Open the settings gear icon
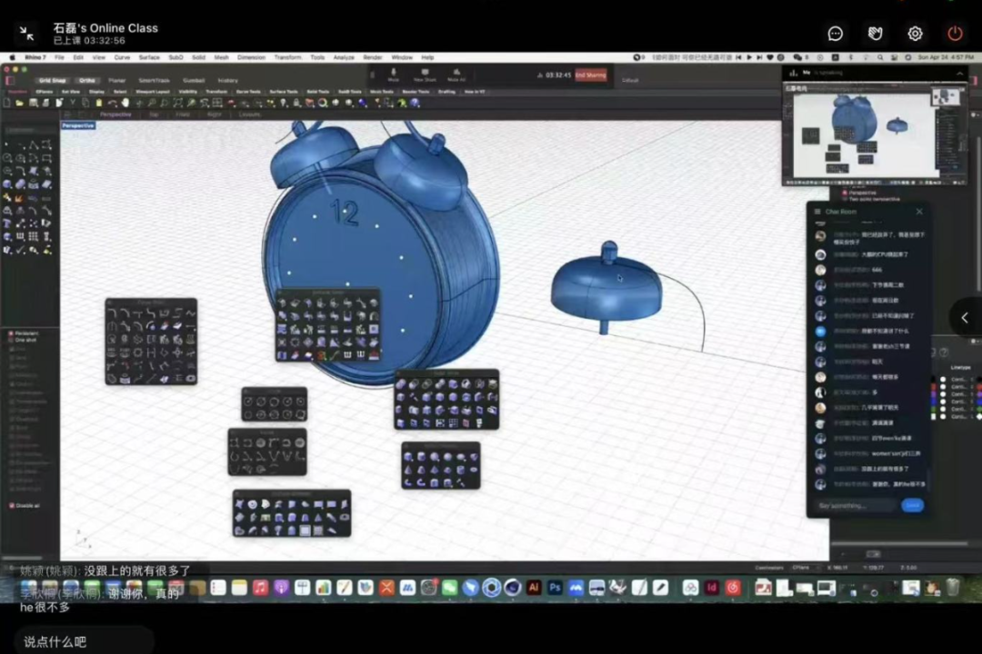This screenshot has height=654, width=982. [915, 34]
